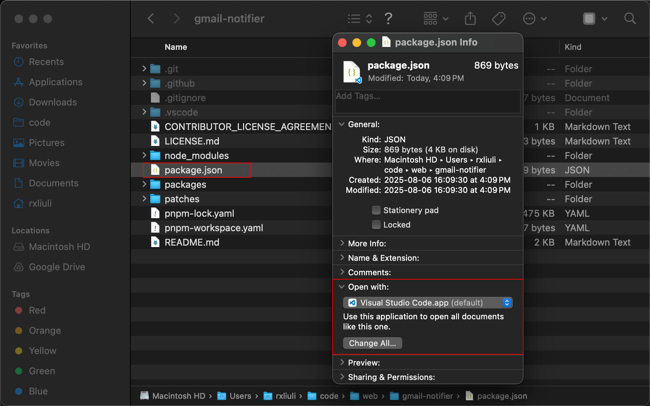Click the search magnifier icon

coord(630,18)
